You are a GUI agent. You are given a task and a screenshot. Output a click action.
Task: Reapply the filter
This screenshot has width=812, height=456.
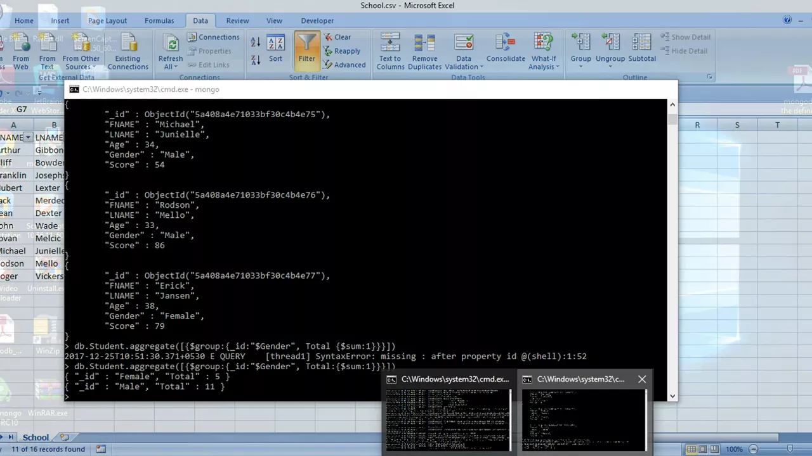[x=342, y=51]
